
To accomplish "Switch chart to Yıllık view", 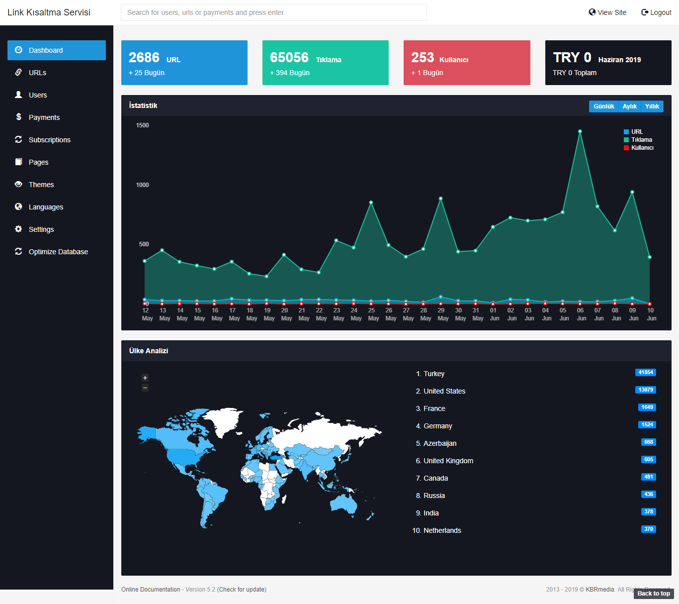I will point(652,106).
